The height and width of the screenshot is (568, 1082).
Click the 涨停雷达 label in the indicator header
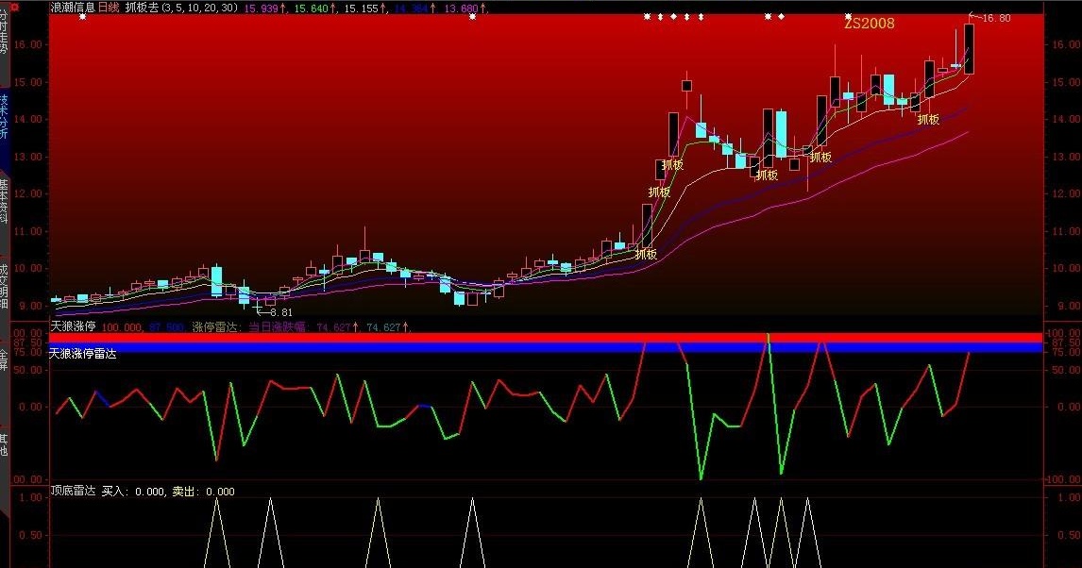215,326
